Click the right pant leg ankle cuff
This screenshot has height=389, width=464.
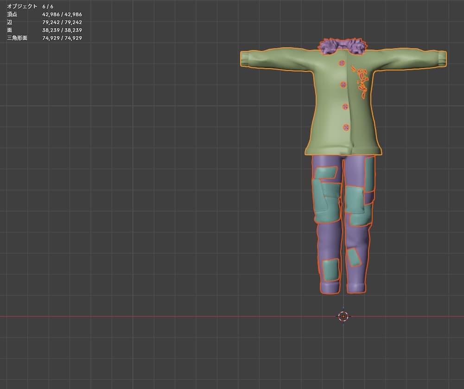tap(356, 287)
